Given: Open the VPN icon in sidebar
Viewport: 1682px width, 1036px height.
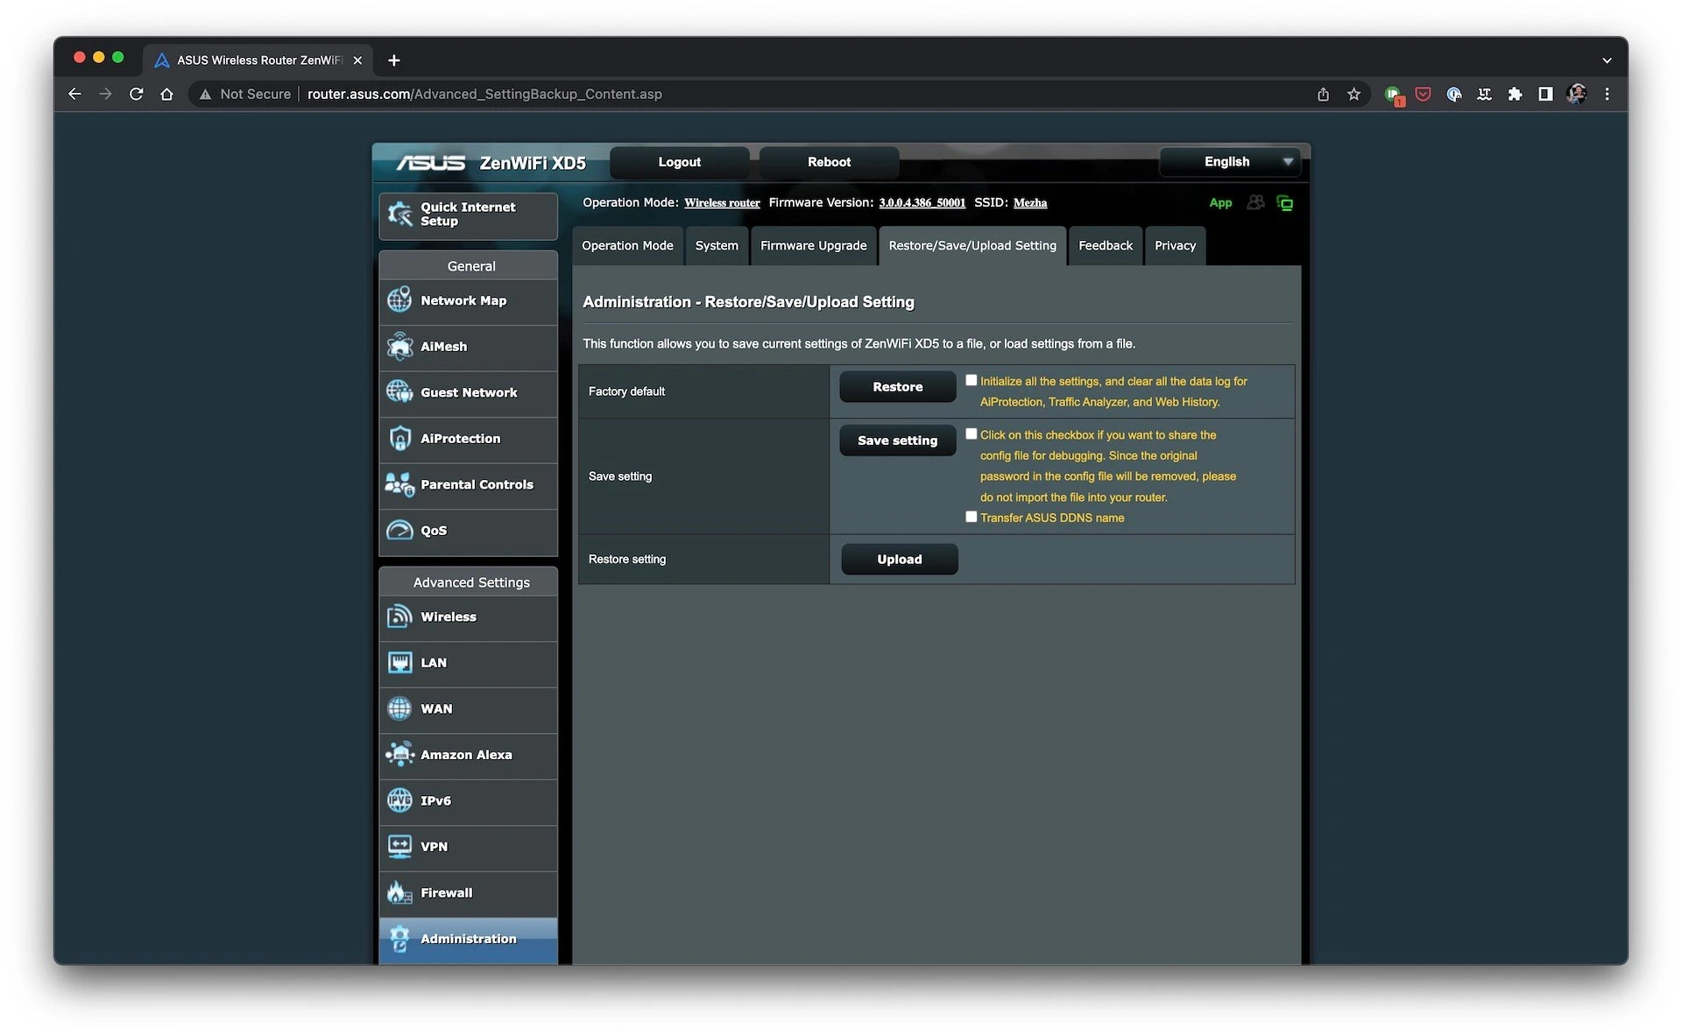Looking at the screenshot, I should pyautogui.click(x=399, y=846).
